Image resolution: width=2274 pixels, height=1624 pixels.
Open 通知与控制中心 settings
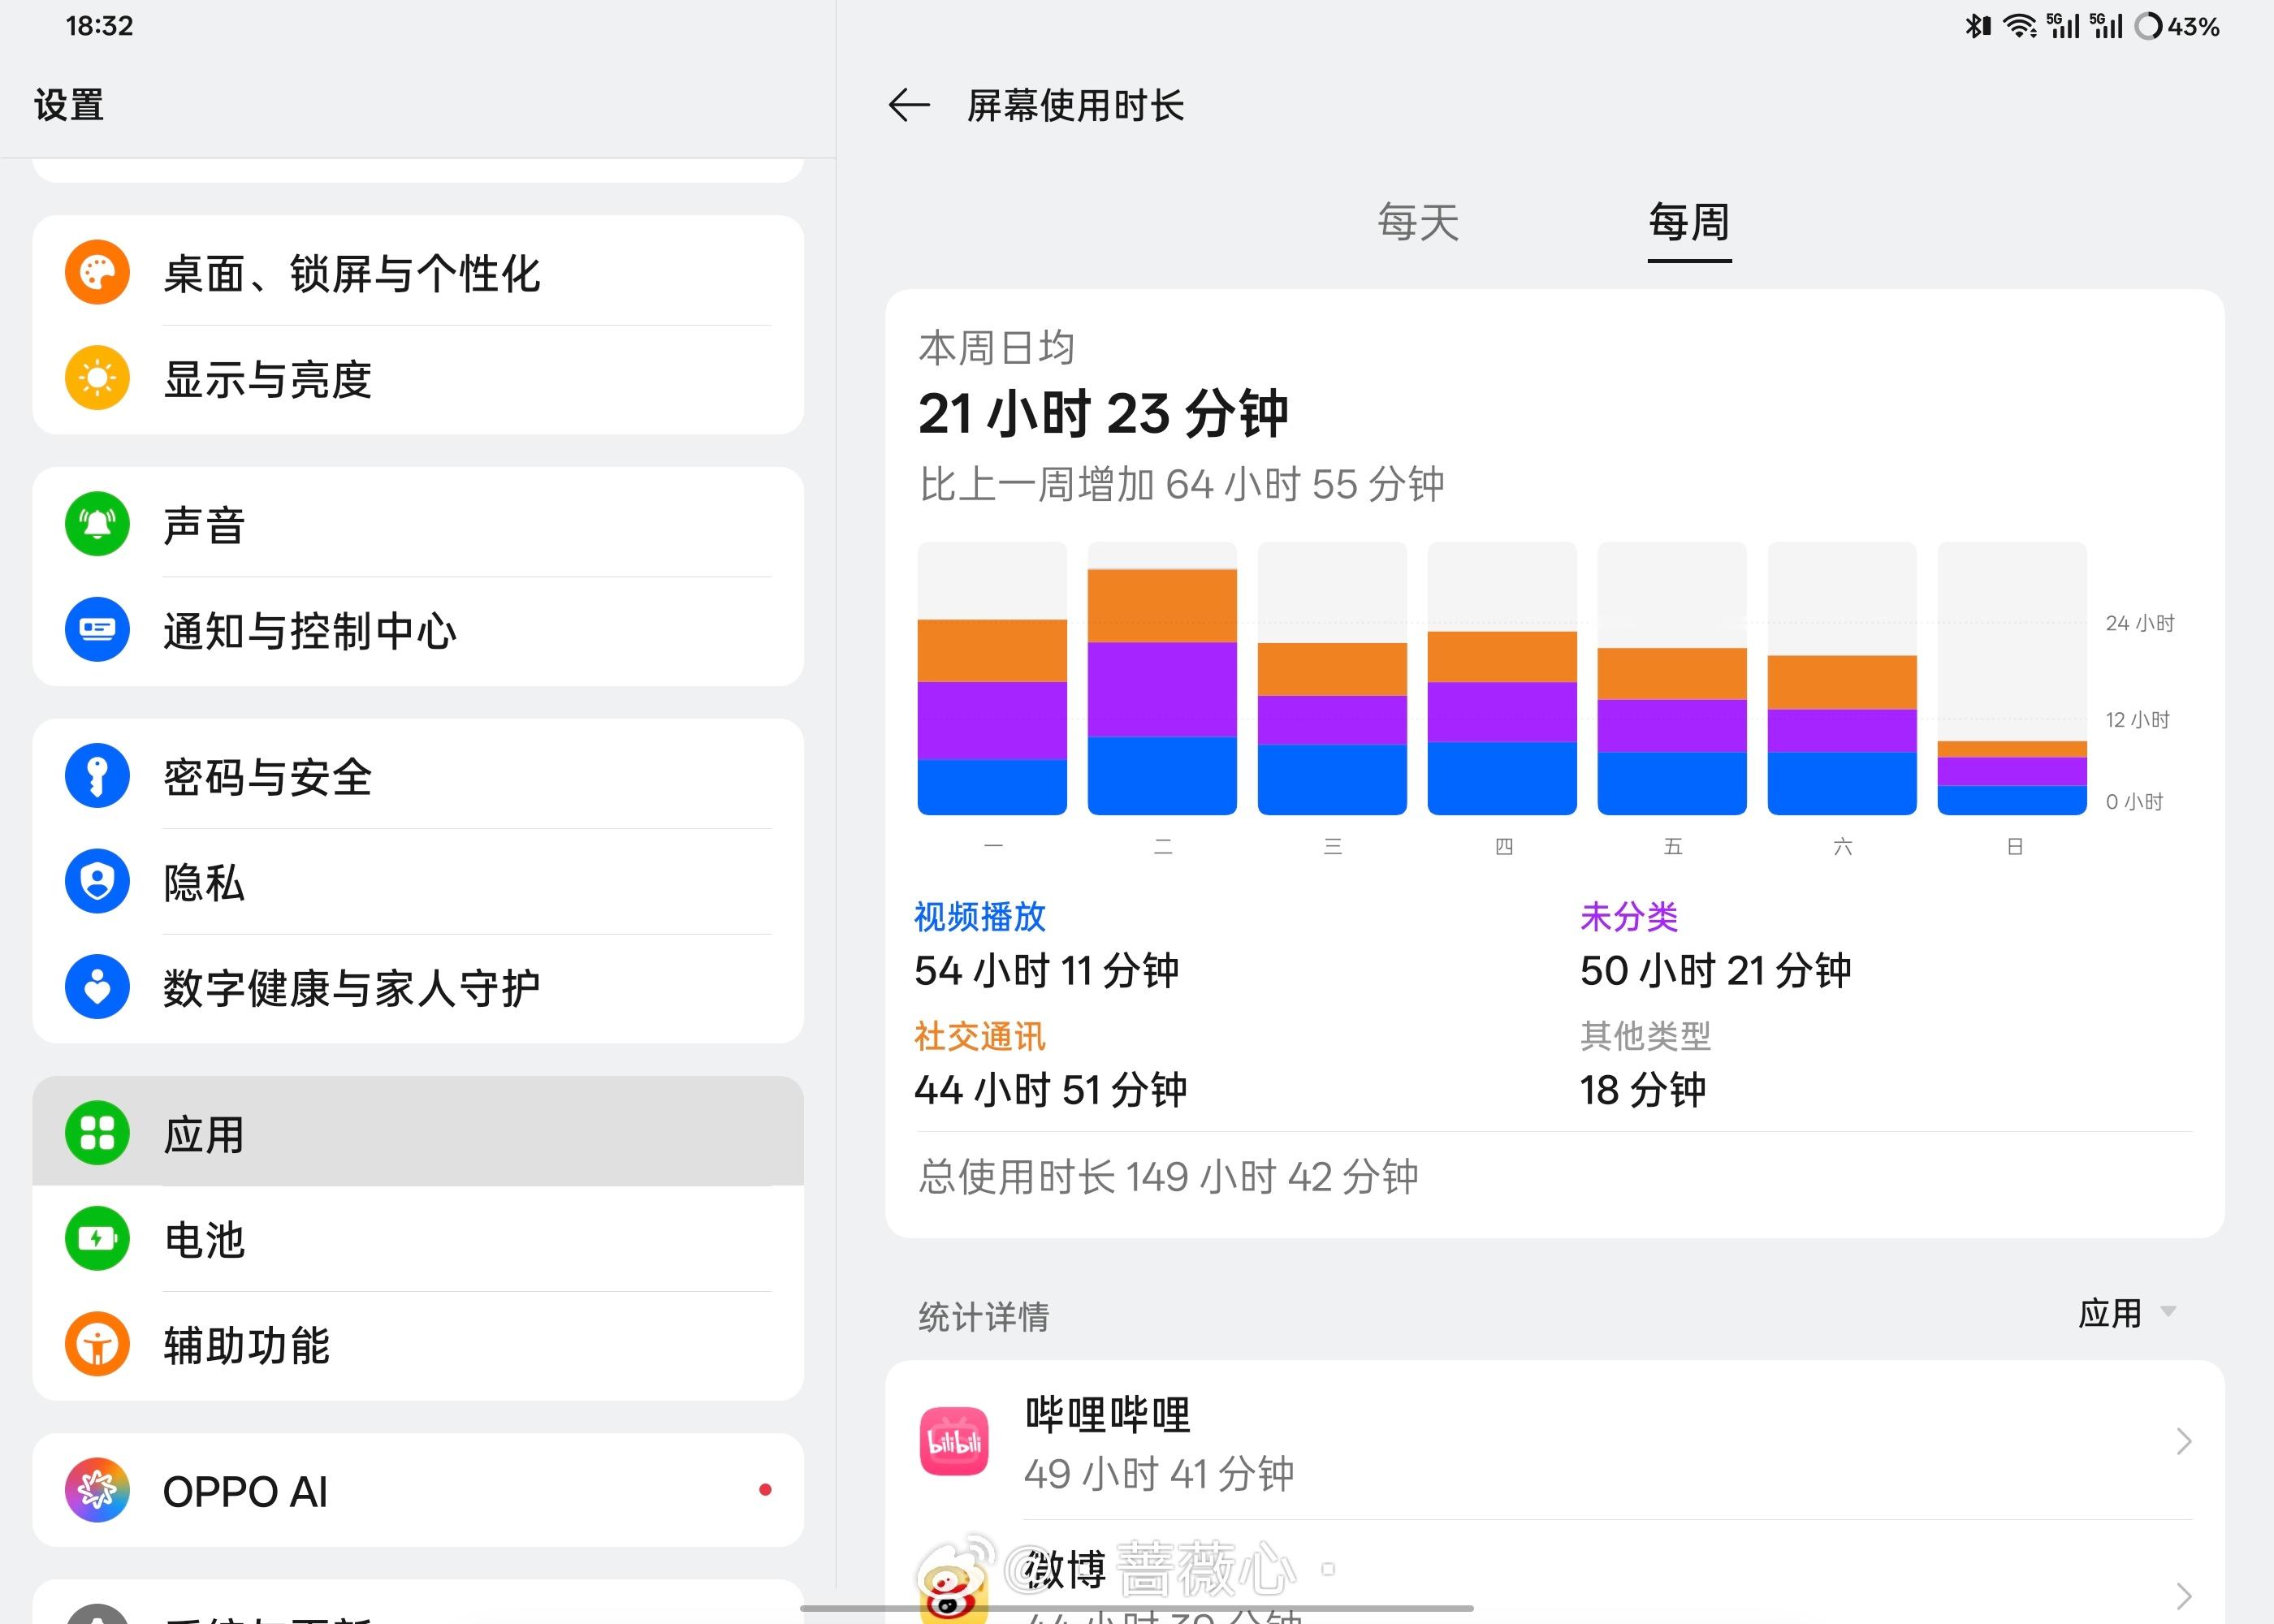pos(418,630)
